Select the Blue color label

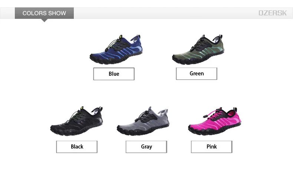click(114, 74)
